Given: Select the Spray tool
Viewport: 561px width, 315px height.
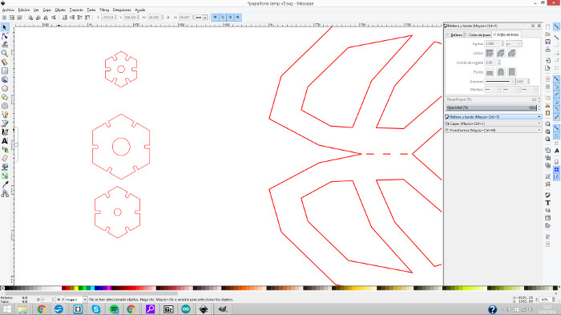Looking at the screenshot, I should coord(5,150).
